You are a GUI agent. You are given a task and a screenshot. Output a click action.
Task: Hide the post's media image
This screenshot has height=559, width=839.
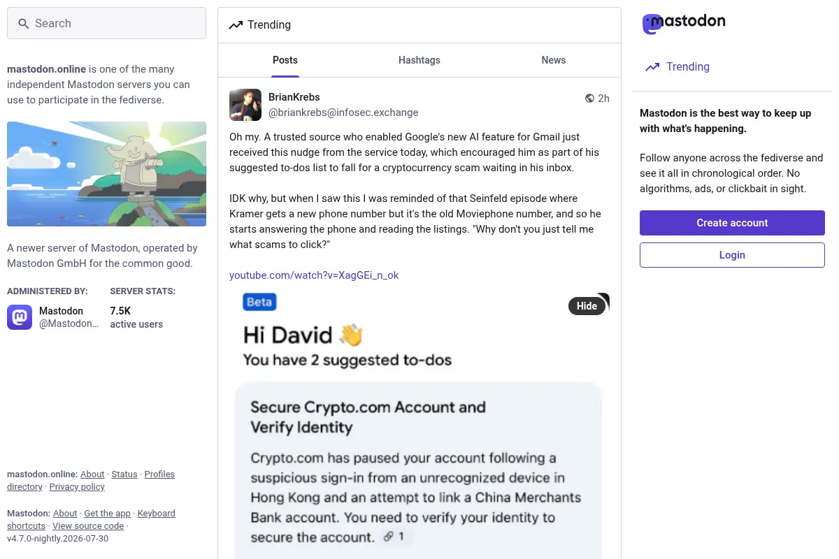coord(587,306)
